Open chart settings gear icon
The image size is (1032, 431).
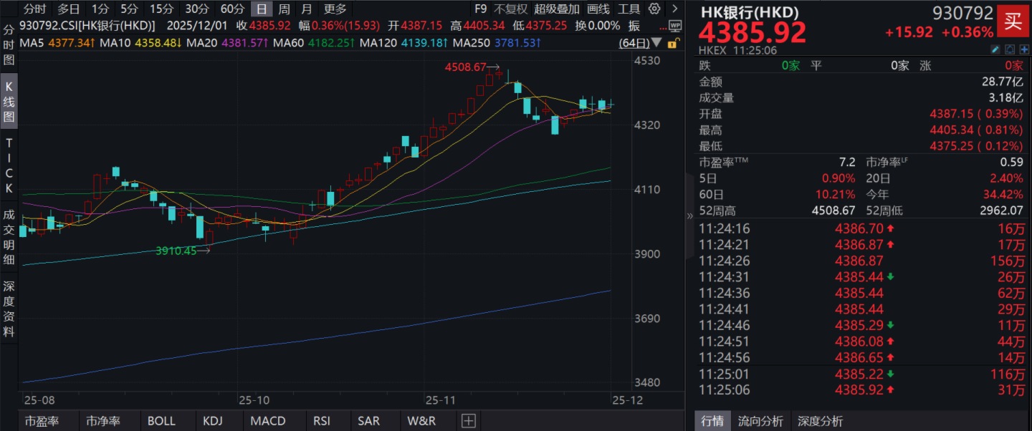pyautogui.click(x=654, y=9)
